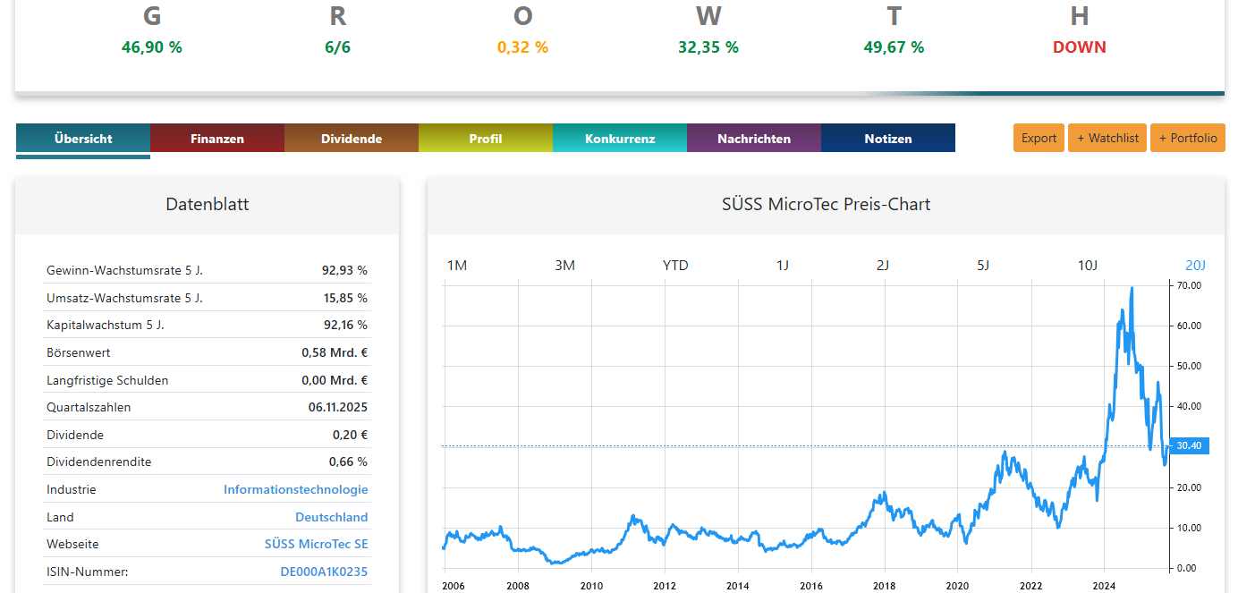This screenshot has height=593, width=1238.
Task: Switch to the Dividende tab
Action: (352, 139)
